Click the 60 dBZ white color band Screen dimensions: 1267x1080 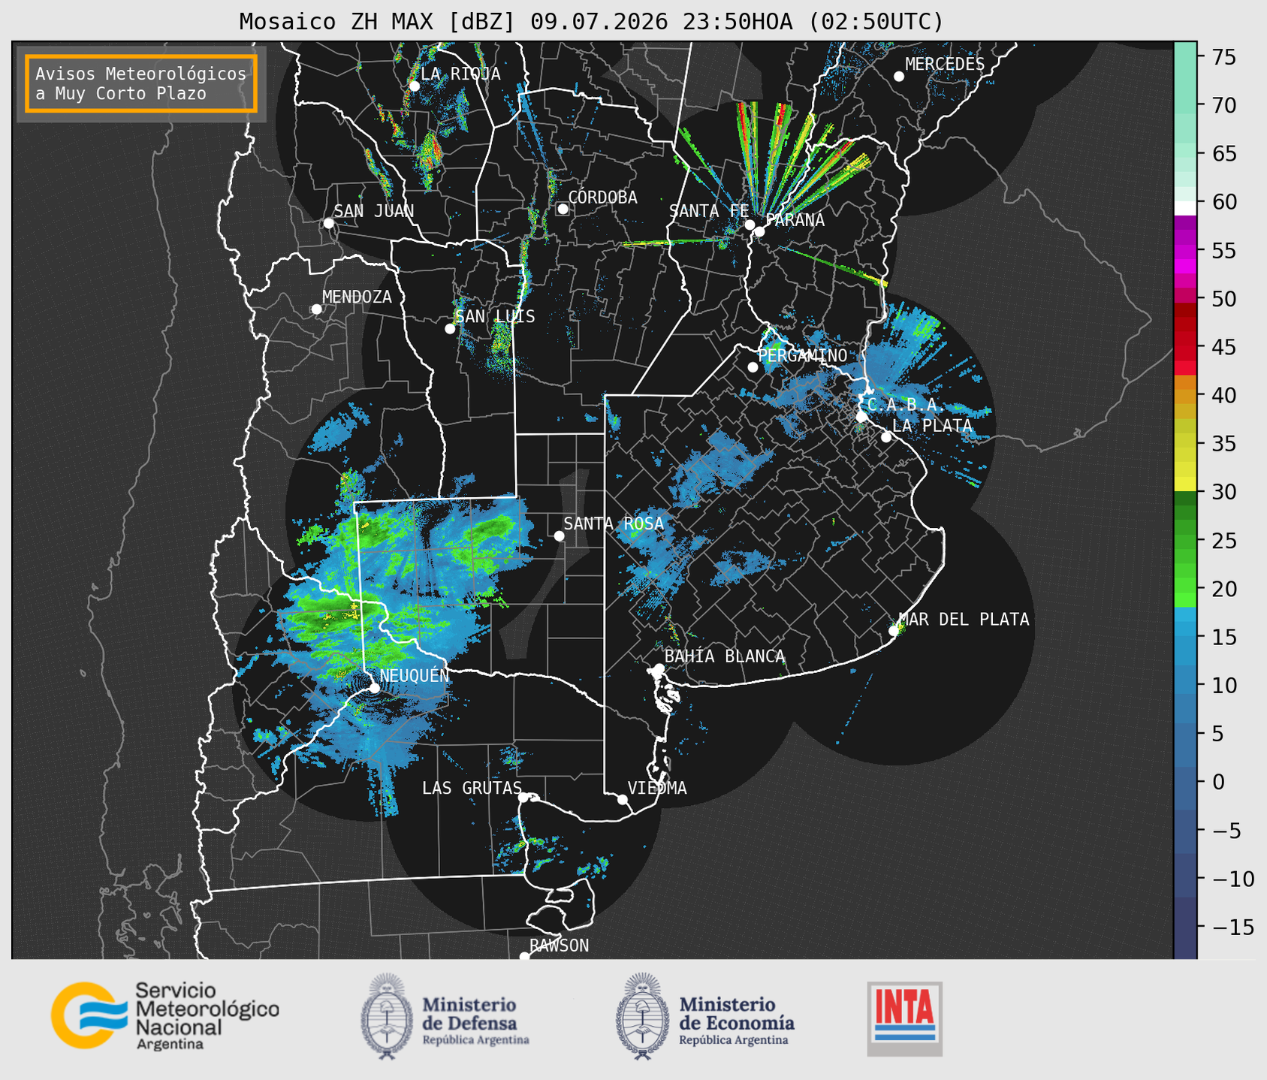point(1184,208)
